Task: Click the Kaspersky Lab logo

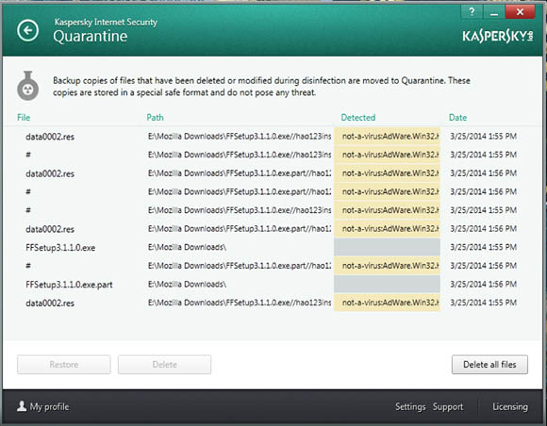Action: (498, 36)
